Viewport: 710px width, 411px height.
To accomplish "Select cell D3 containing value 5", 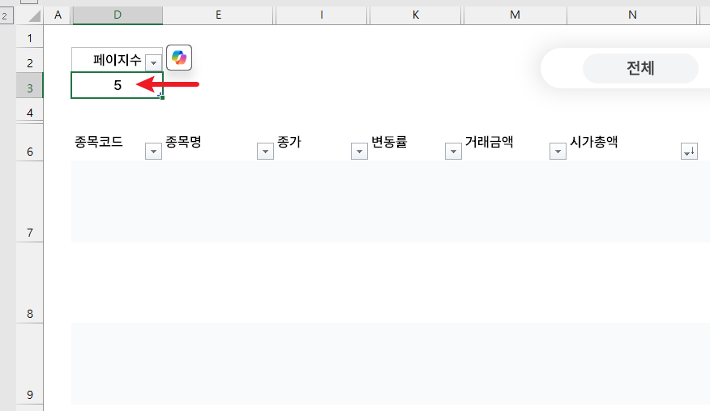I will point(118,85).
